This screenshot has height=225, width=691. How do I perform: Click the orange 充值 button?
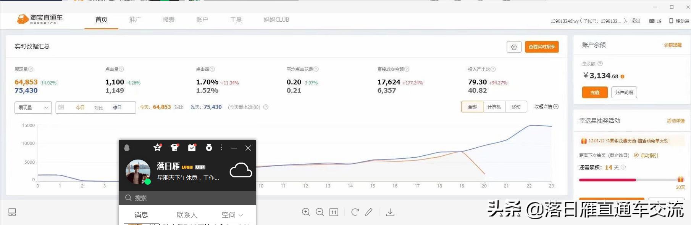point(595,93)
